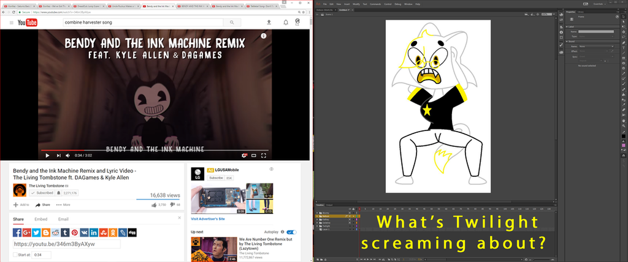Collapse the Label section in Properties
The width and height of the screenshot is (628, 262).
tap(567, 26)
